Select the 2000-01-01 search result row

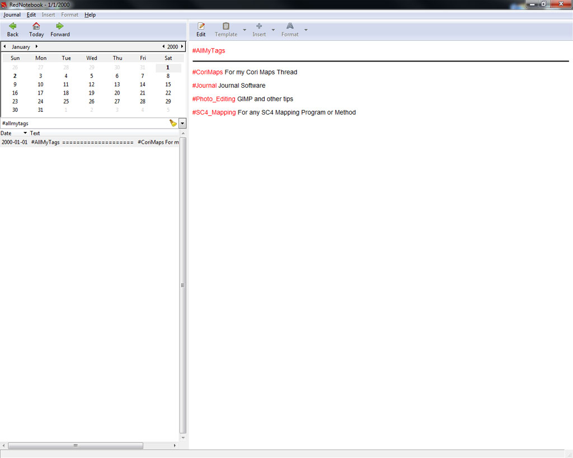point(90,142)
